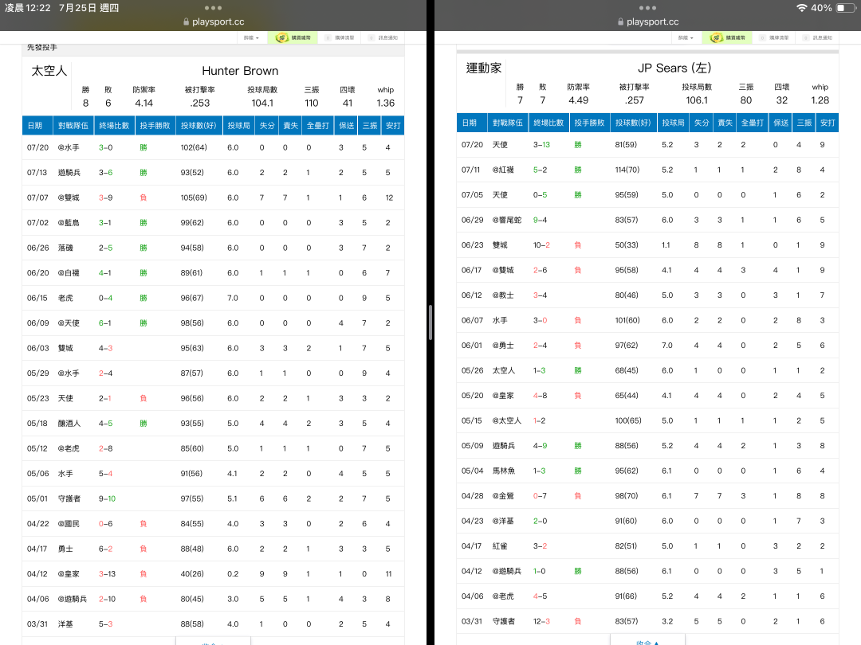Open three-dot multitasking menu of left window

coord(213,8)
